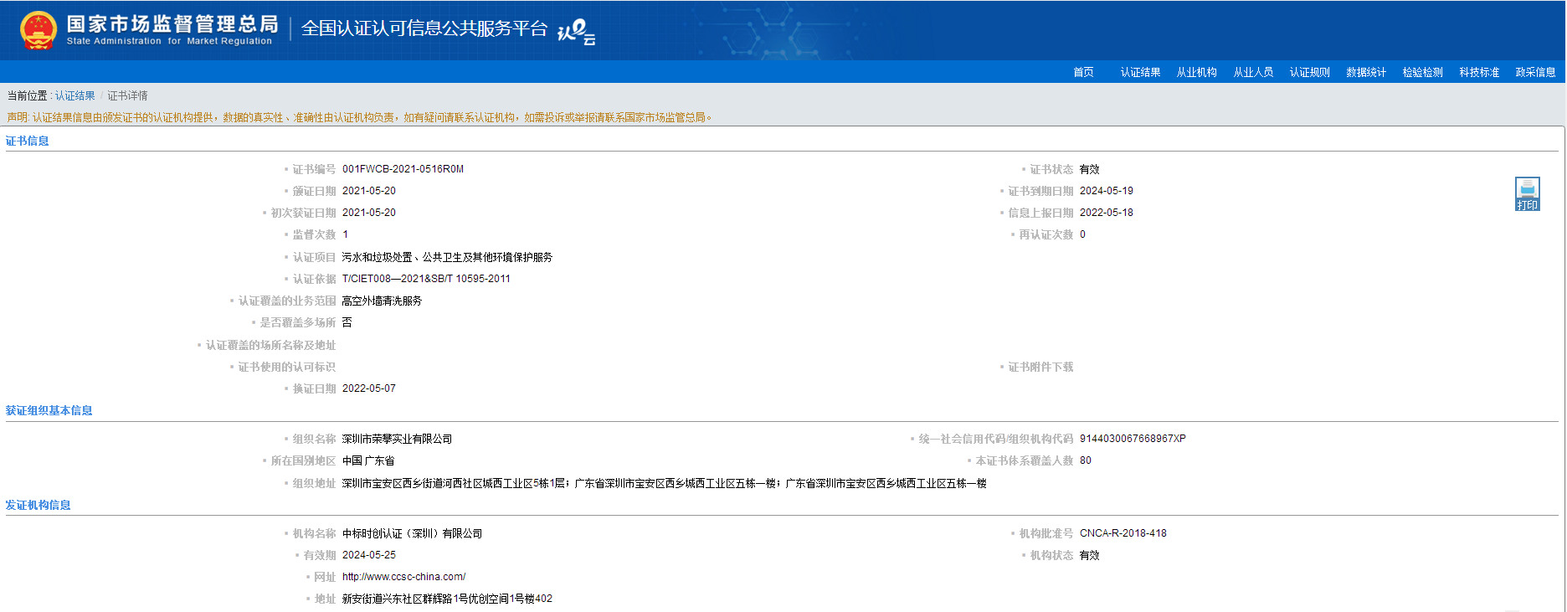Click 高空外墙清洗服务 scope text
The width and height of the screenshot is (1567, 612).
tap(382, 301)
